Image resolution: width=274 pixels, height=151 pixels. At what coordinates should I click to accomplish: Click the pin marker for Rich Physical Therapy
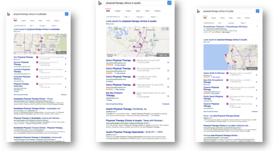[37, 57]
